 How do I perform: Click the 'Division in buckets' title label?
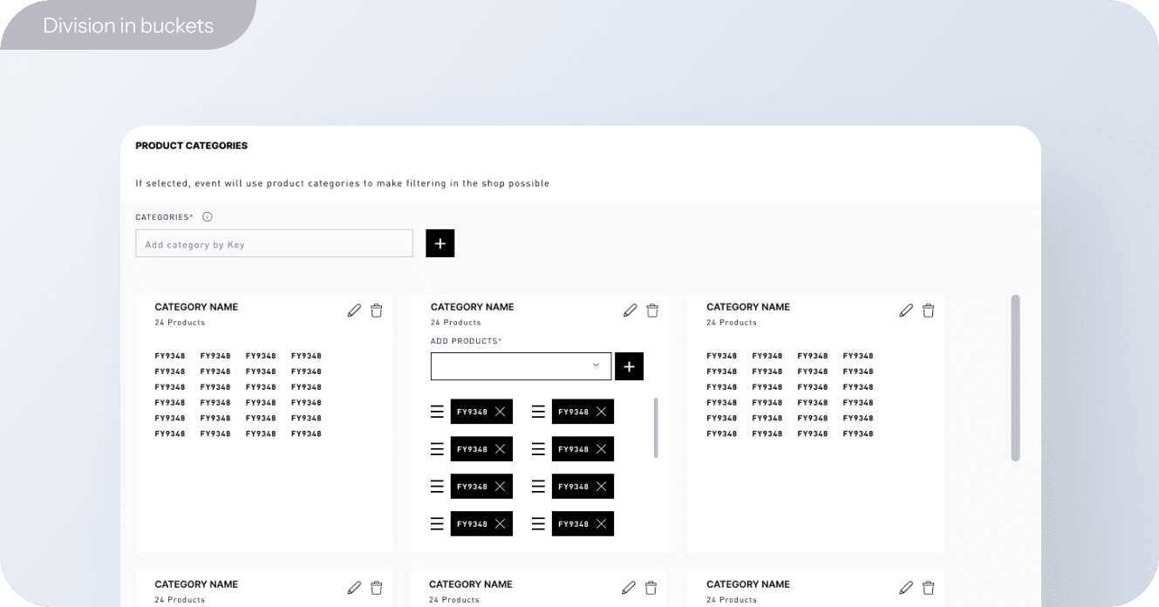[x=128, y=25]
